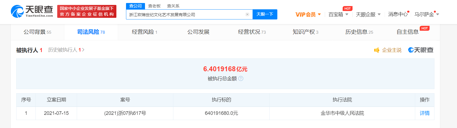Open the 经营风险 tab
The image size is (457, 128).
click(x=144, y=32)
